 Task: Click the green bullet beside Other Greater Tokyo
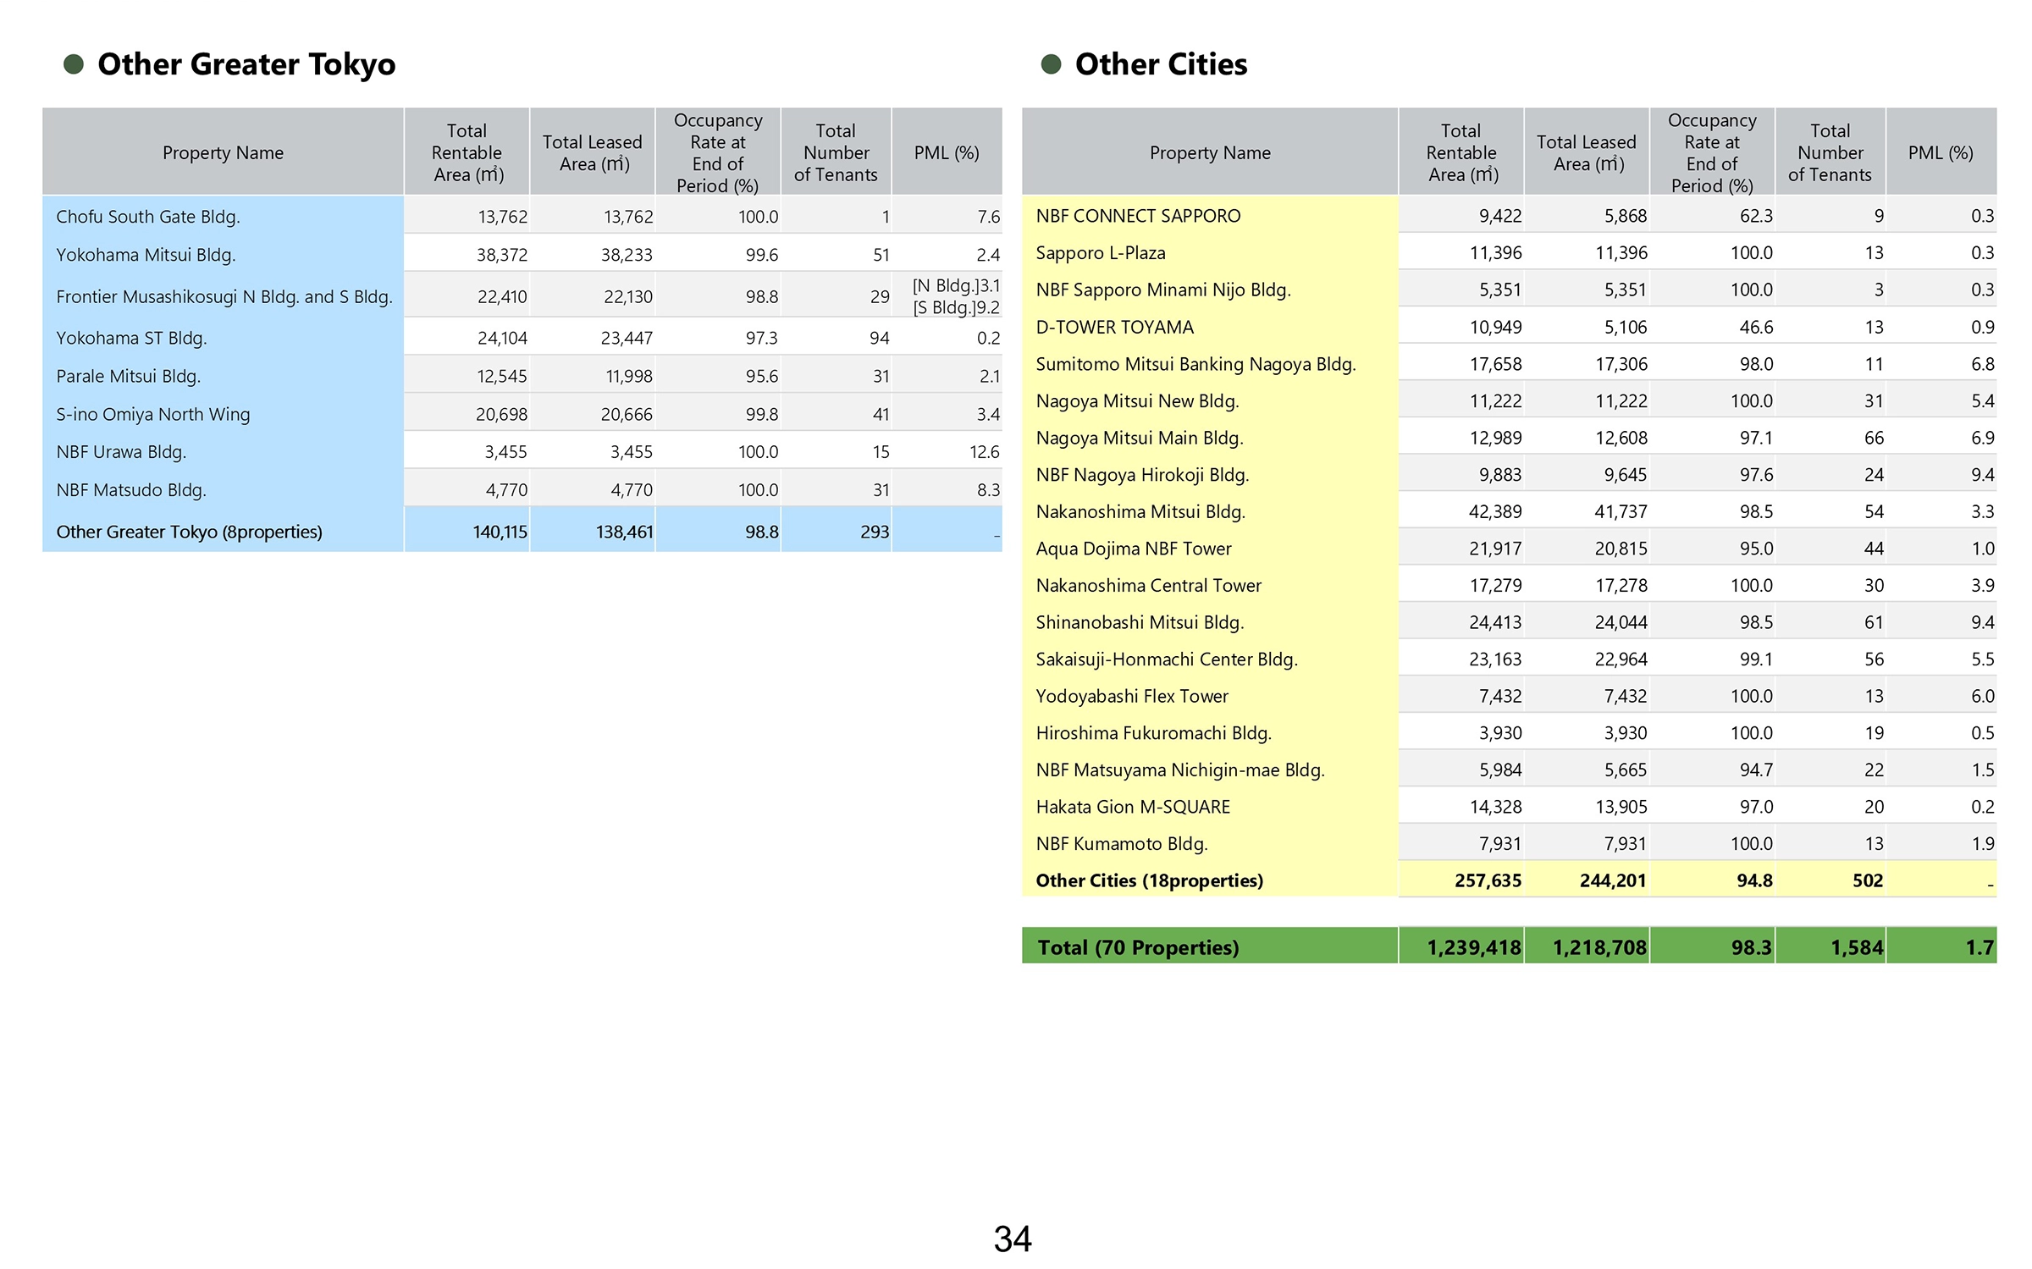[74, 64]
